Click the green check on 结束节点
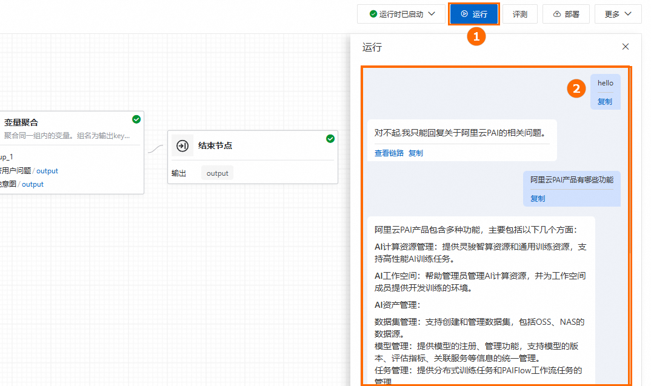The height and width of the screenshot is (386, 651). pos(330,139)
